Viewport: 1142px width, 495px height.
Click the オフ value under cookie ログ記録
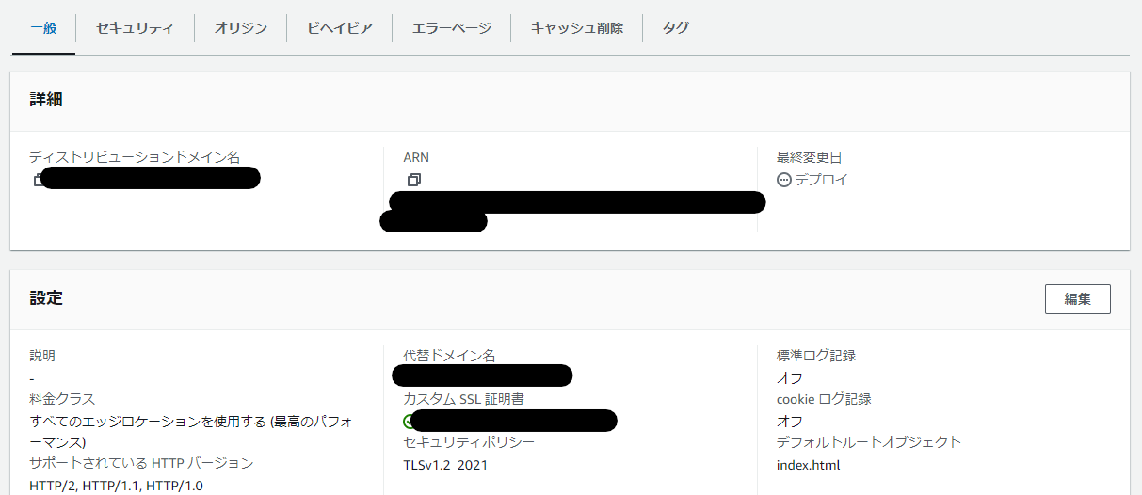pos(790,421)
